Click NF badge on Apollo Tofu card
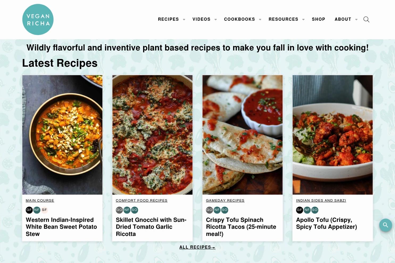The width and height of the screenshot is (395, 263). click(x=307, y=210)
